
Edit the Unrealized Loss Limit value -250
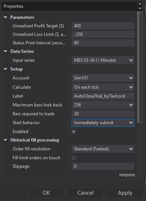103,34
